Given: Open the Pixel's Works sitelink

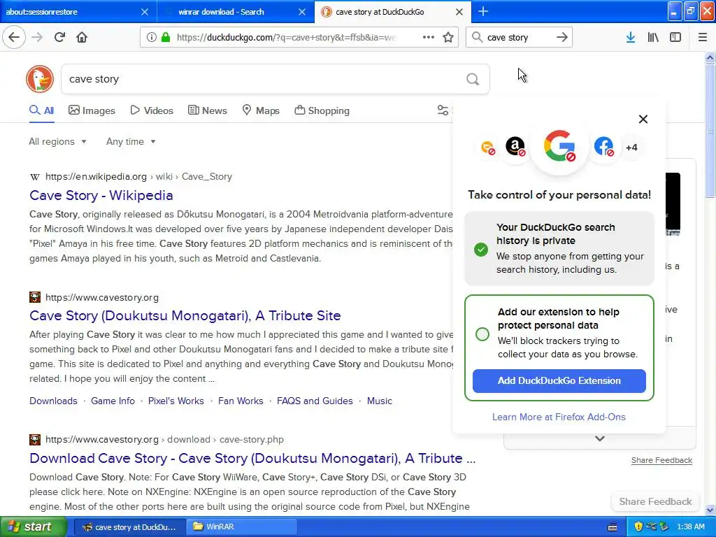Looking at the screenshot, I should pyautogui.click(x=176, y=401).
